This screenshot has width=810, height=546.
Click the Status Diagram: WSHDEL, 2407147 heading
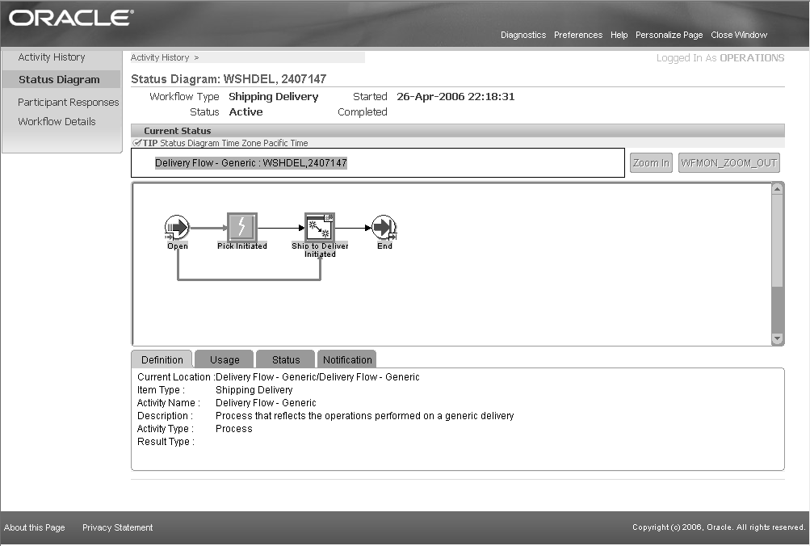(x=229, y=79)
